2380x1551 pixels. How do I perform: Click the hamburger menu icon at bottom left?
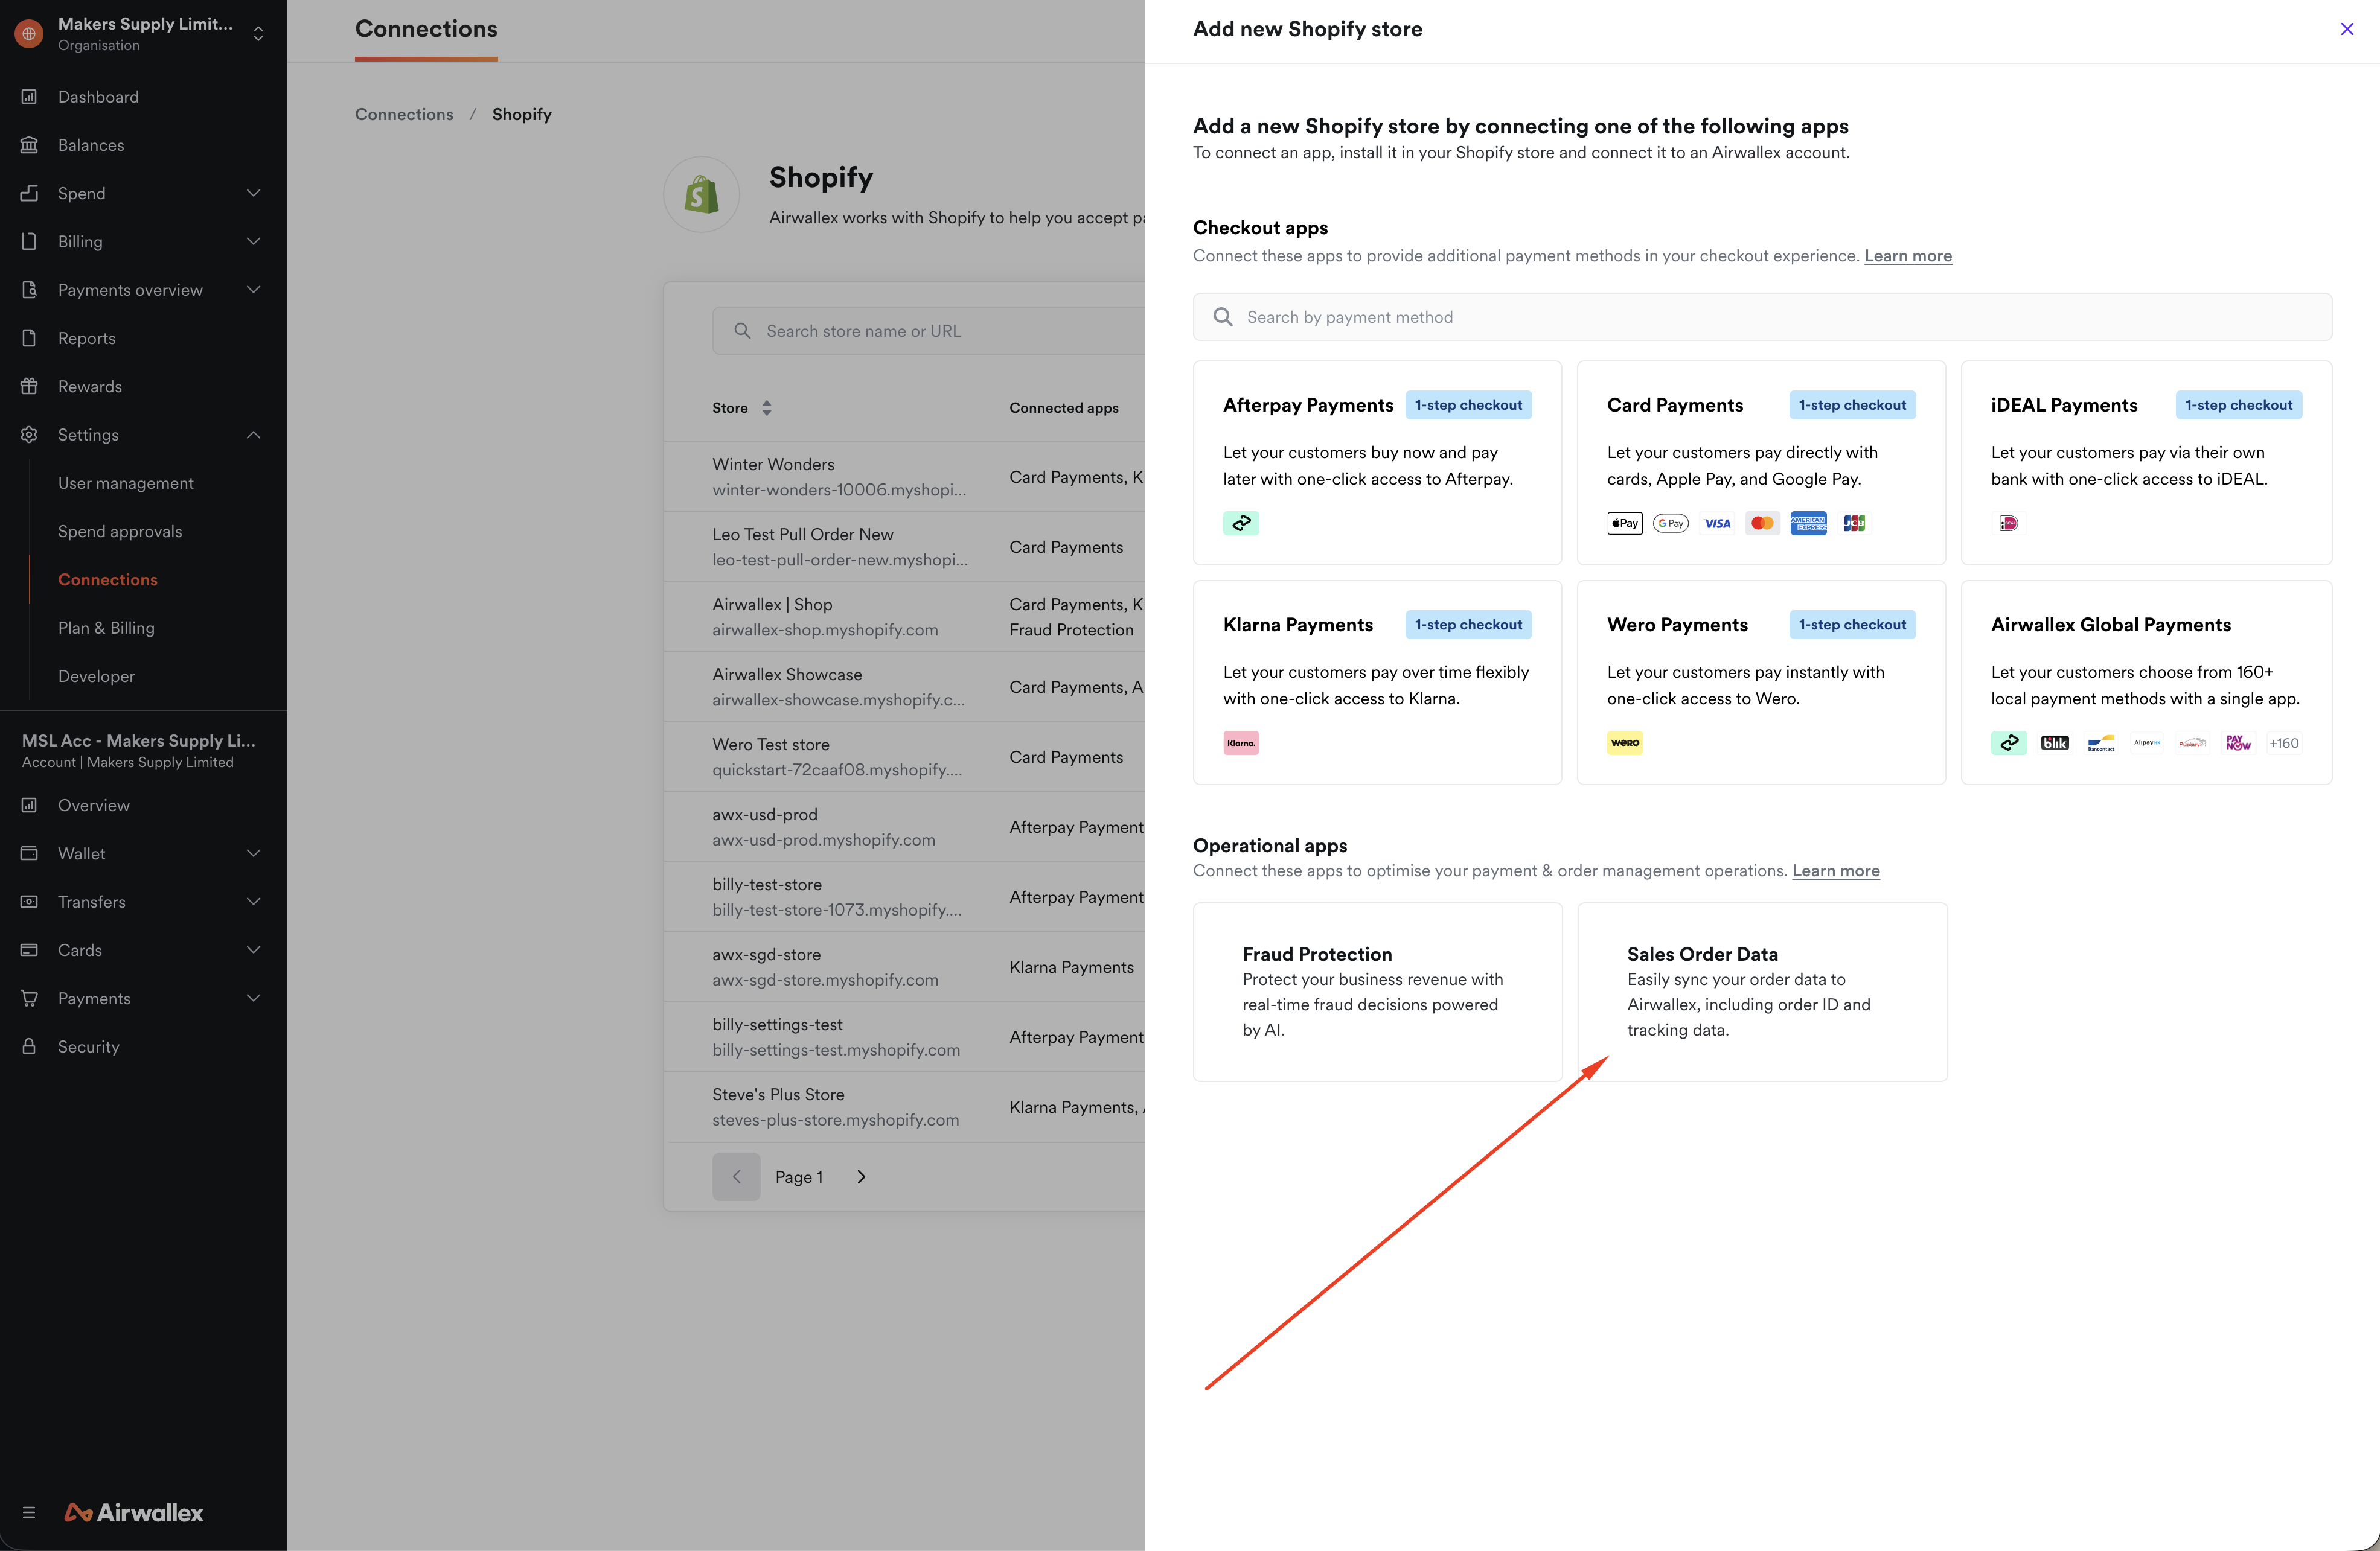point(29,1512)
